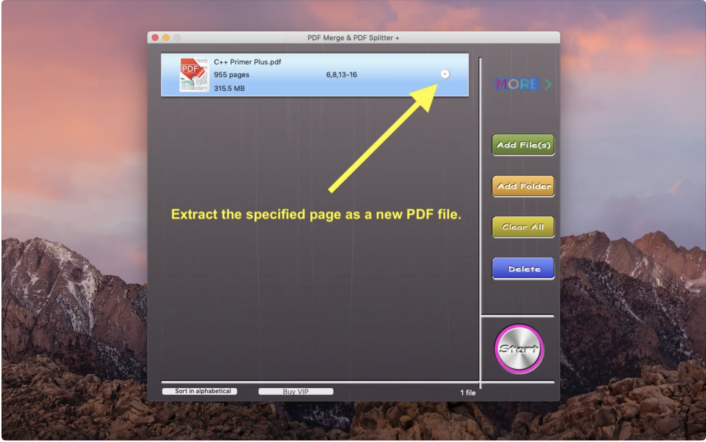
Task: Hit the yellow Clear All button
Action: [x=523, y=227]
